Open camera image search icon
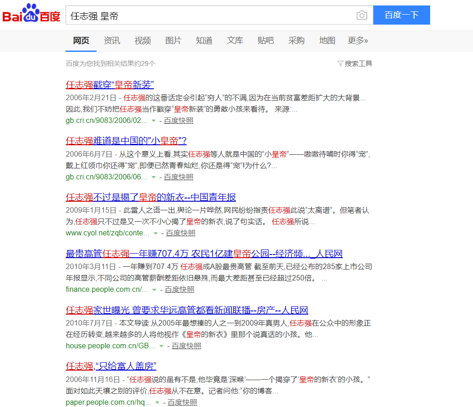 pyautogui.click(x=362, y=15)
